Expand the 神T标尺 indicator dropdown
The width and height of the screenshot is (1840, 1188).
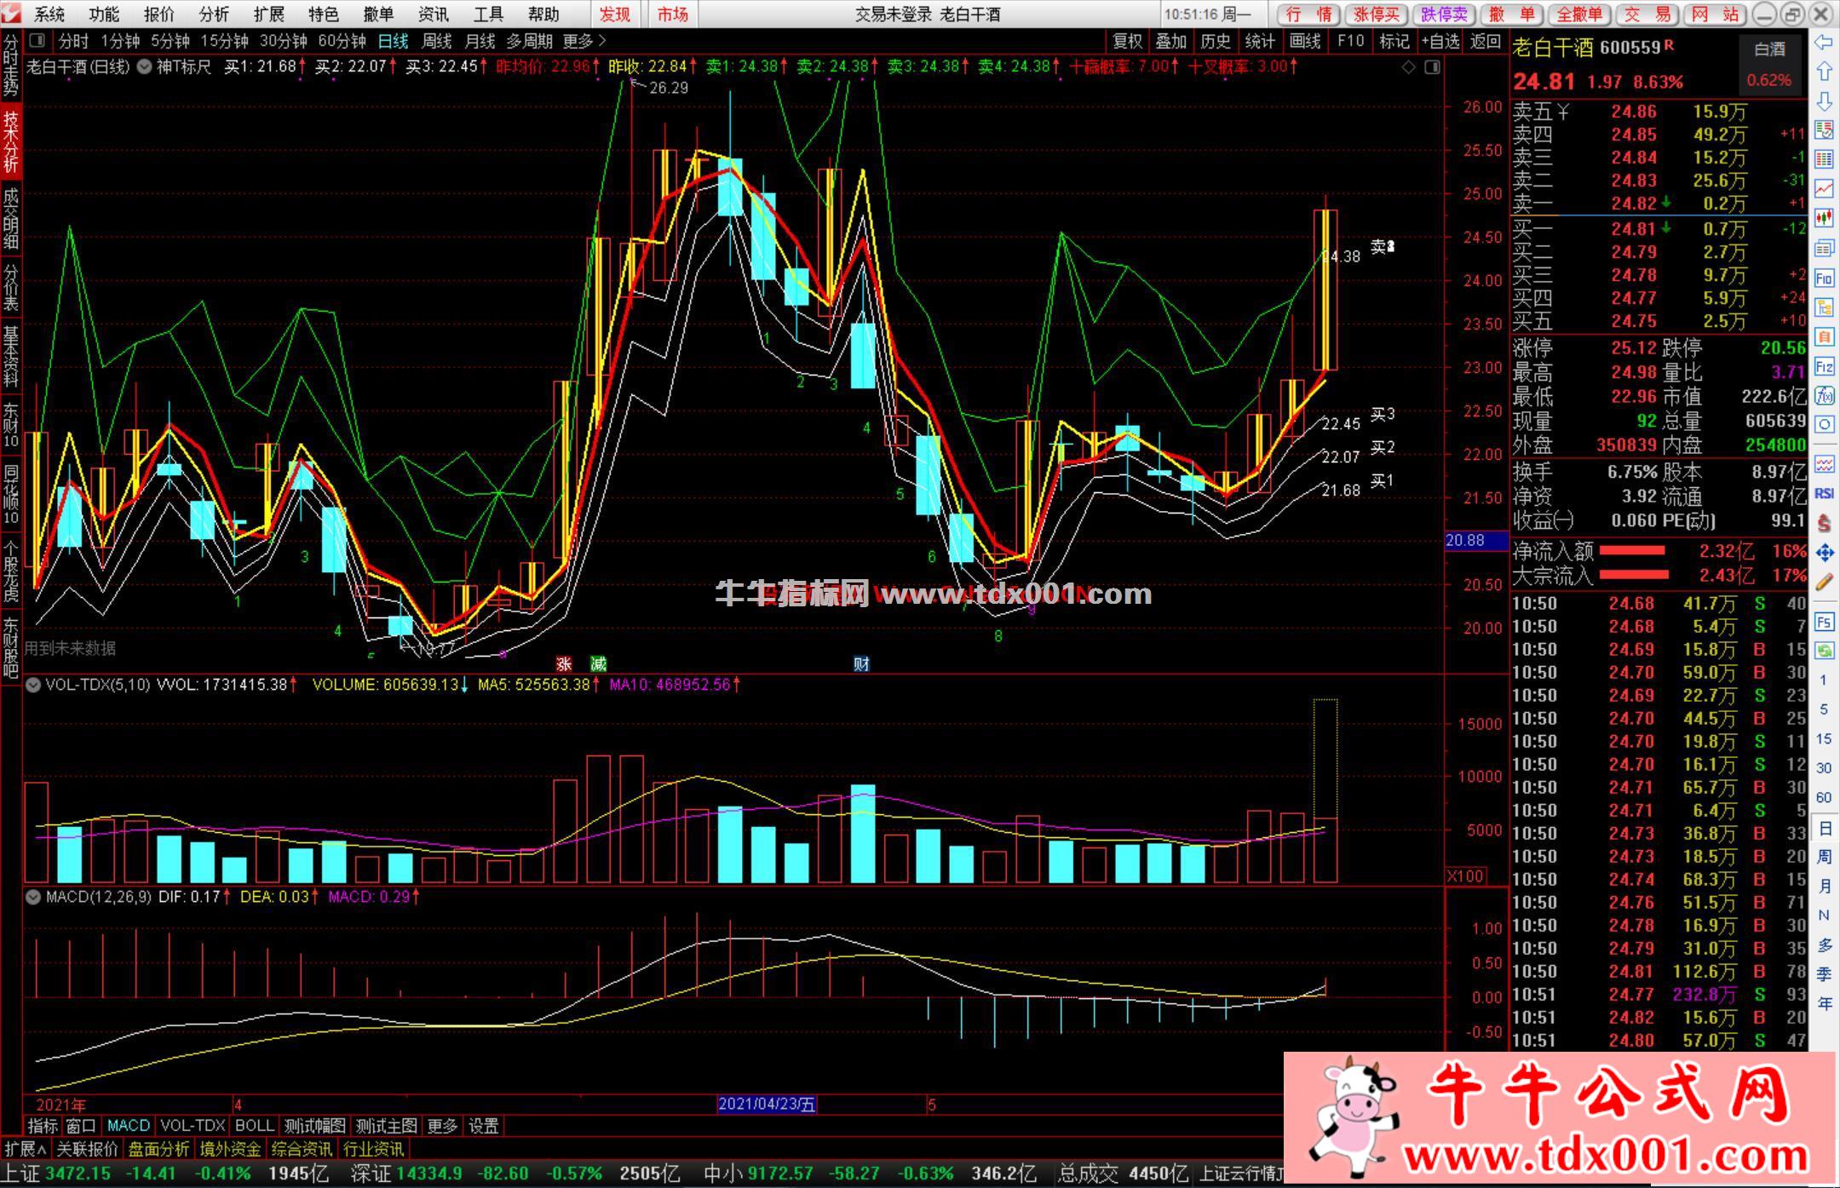pyautogui.click(x=145, y=66)
